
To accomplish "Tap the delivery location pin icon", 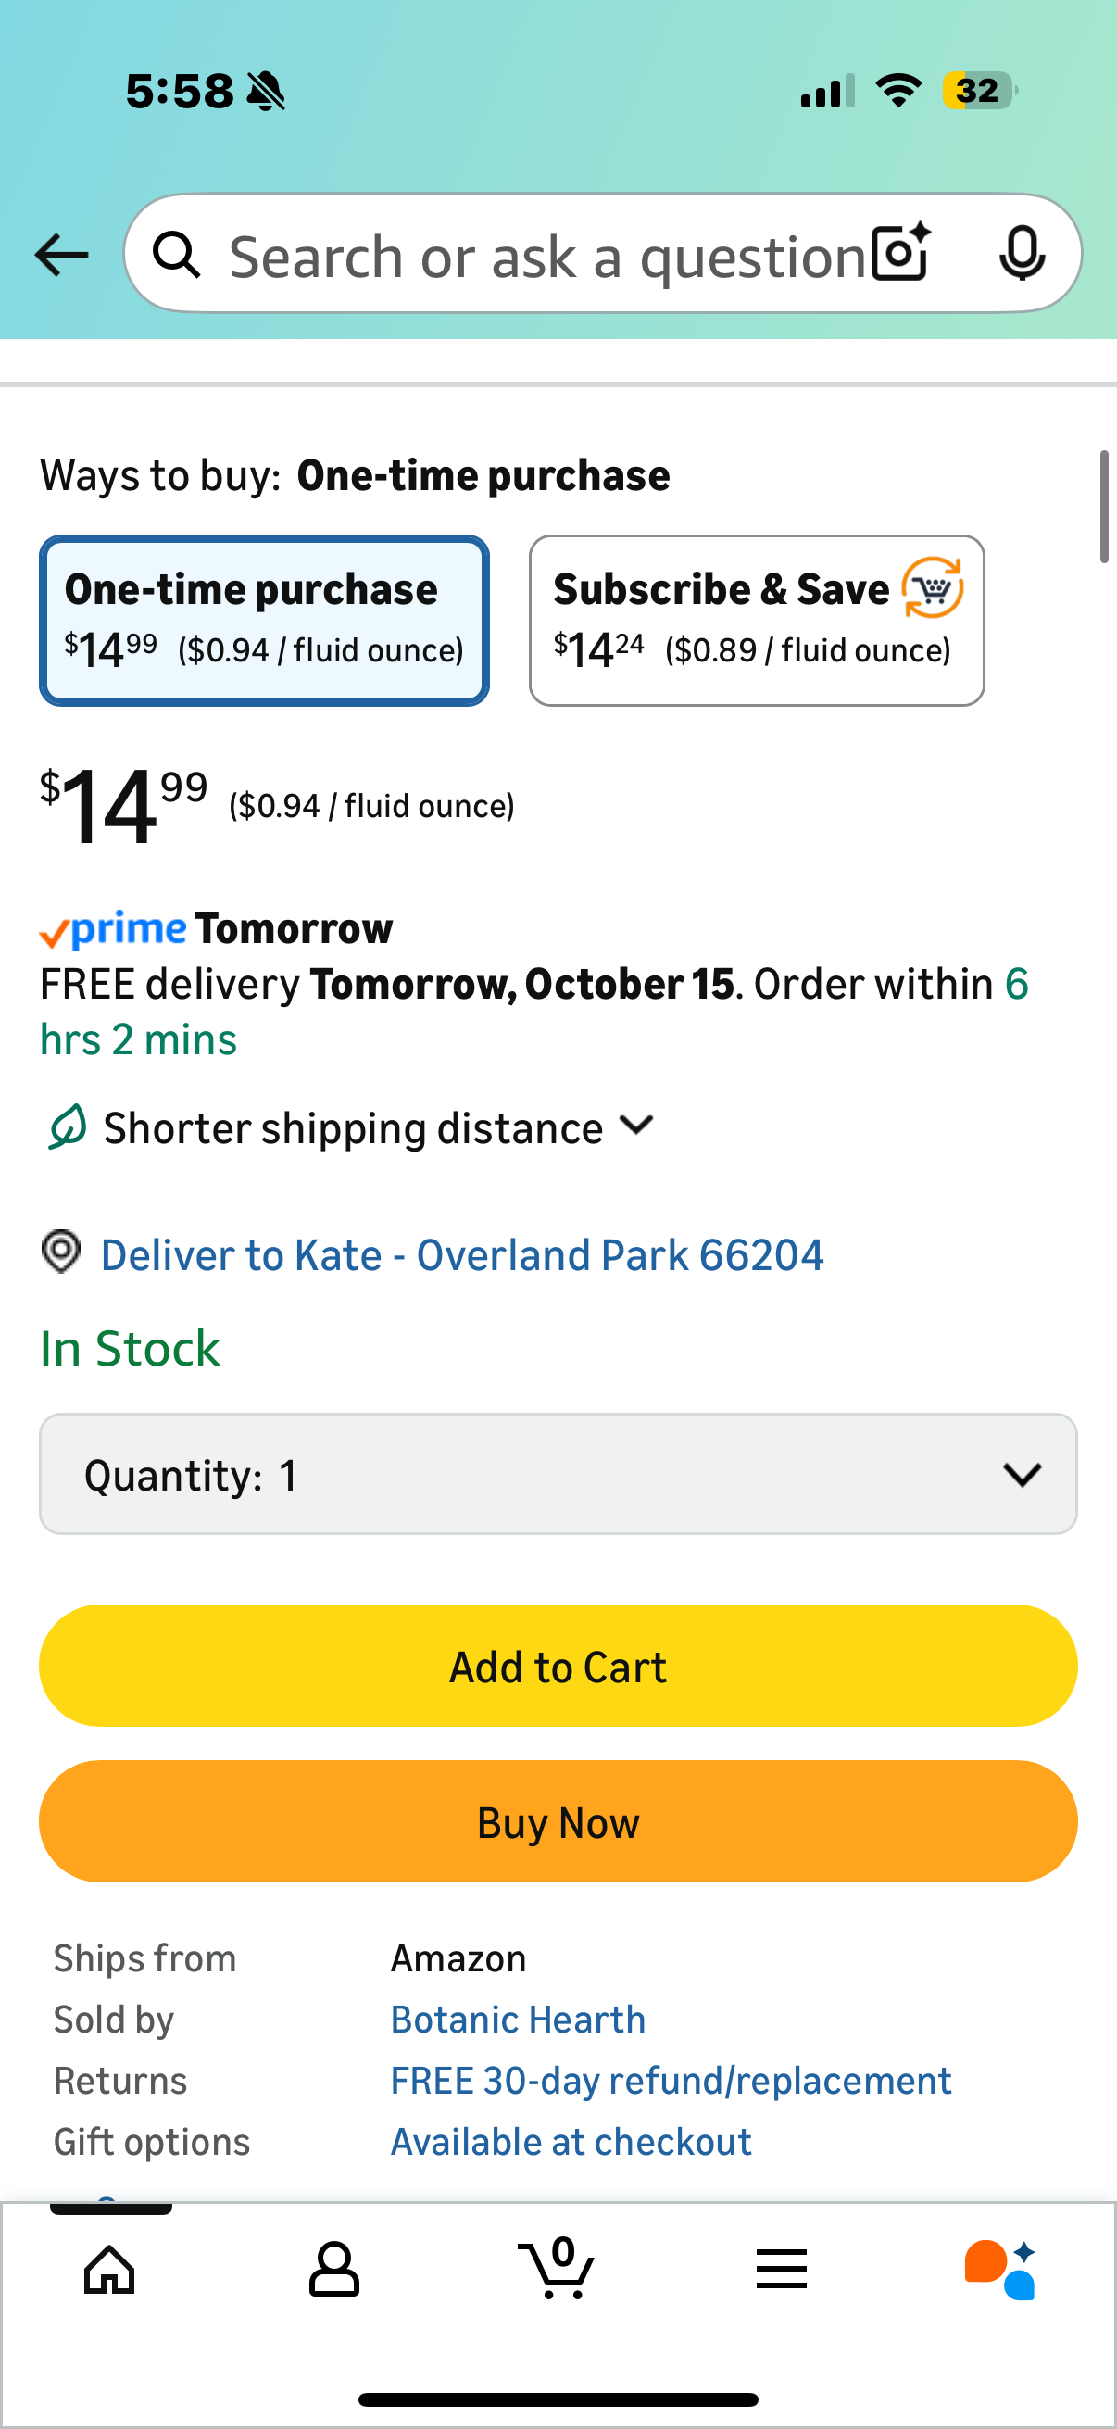I will tap(61, 1252).
